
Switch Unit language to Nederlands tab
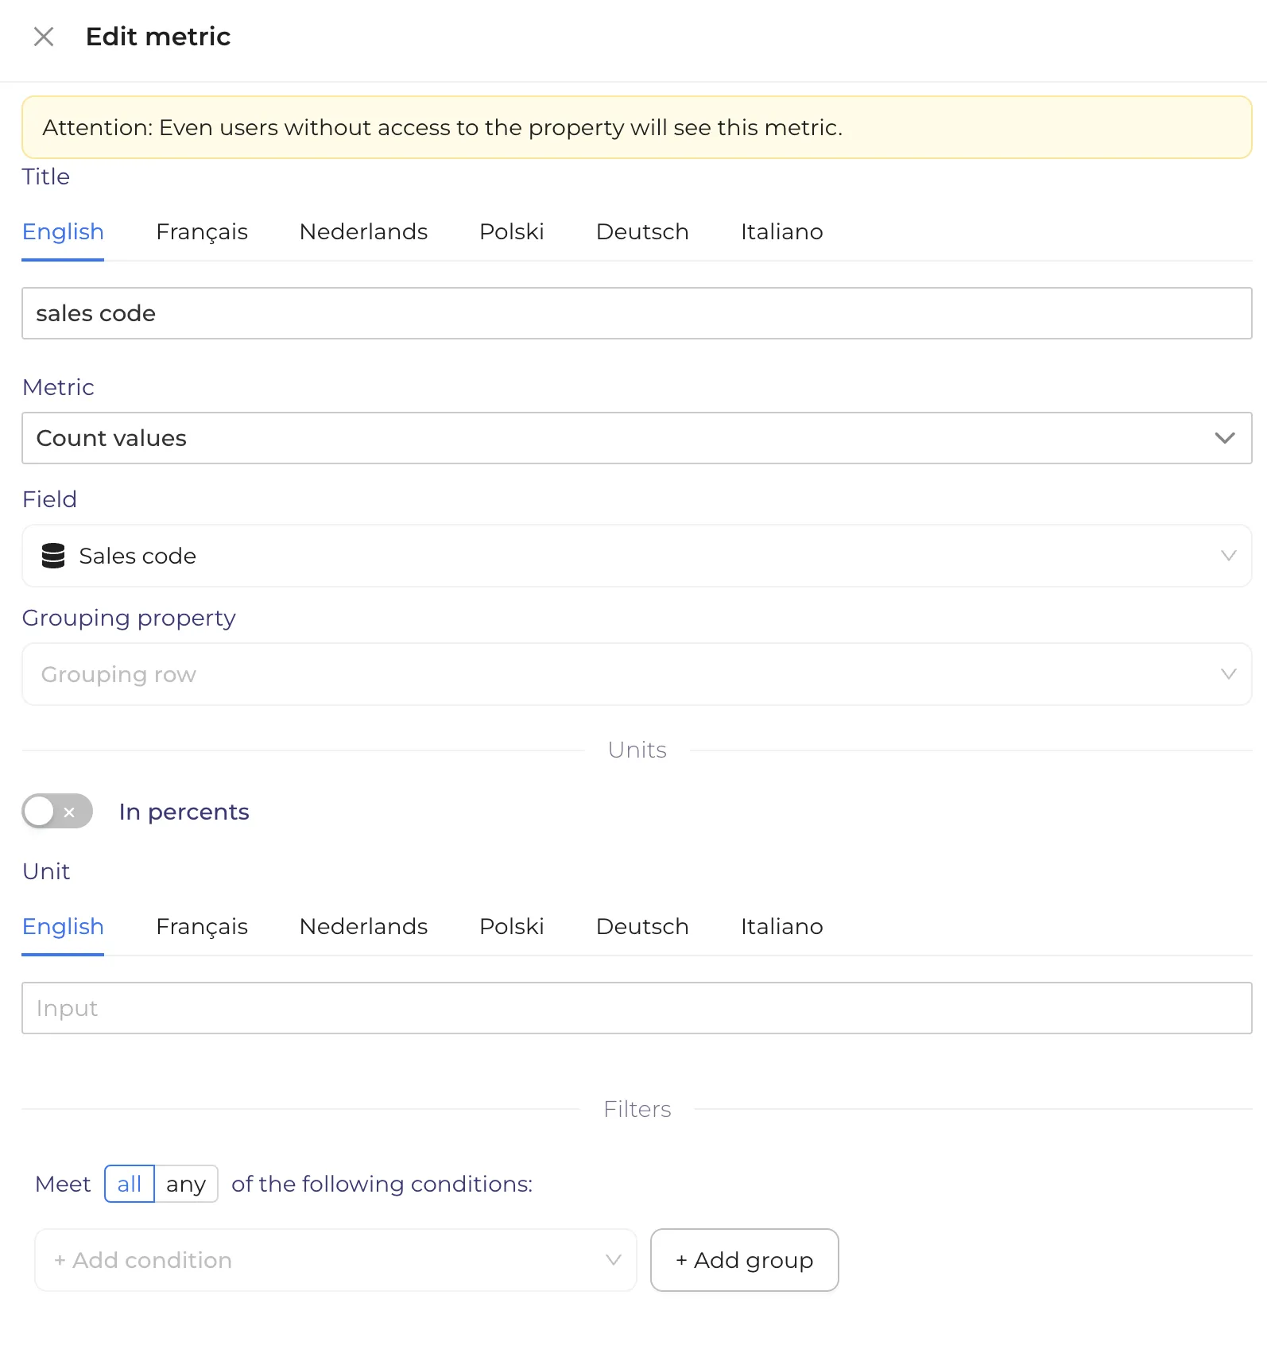coord(363,927)
